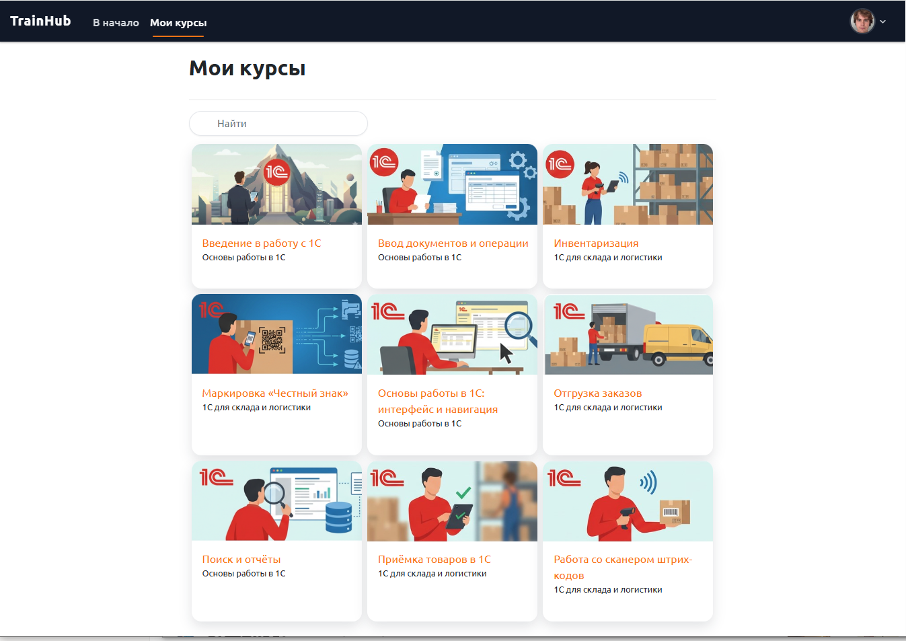This screenshot has height=641, width=906.
Task: Open the «Введение в работу с 1С» link
Action: 261,243
